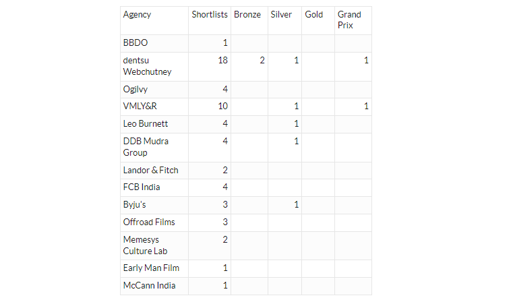The width and height of the screenshot is (511, 302).
Task: Select the McCann India cell
Action: coord(154,286)
